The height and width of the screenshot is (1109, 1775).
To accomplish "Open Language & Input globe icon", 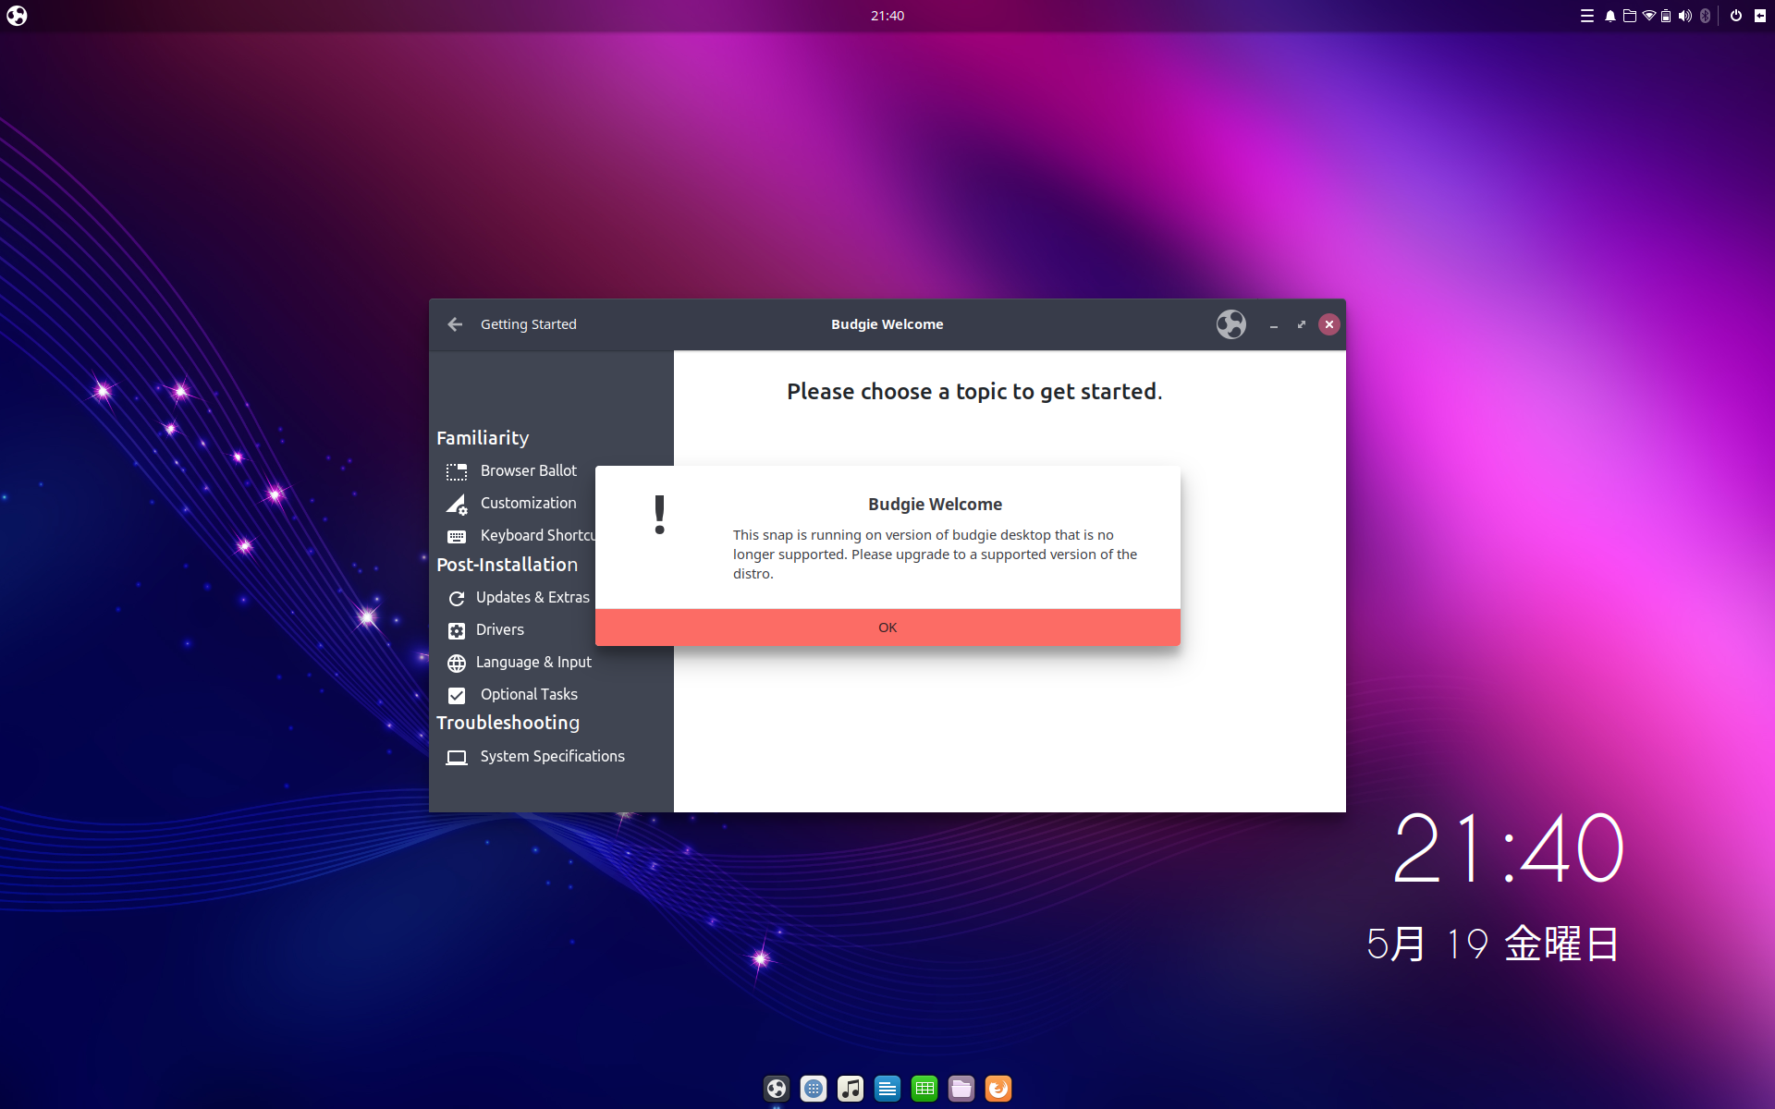I will point(457,664).
